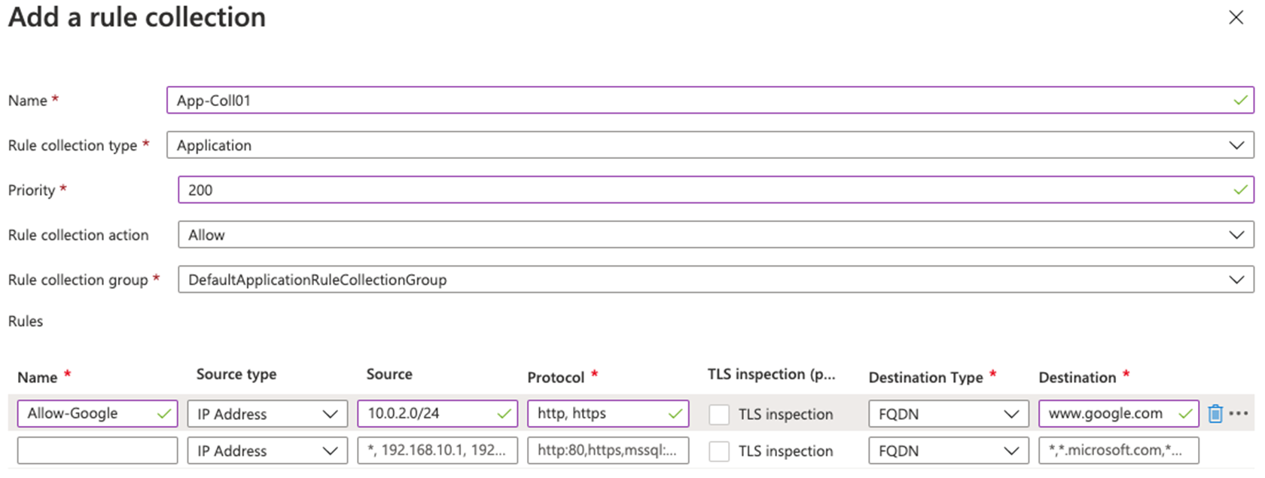Edit the rule name field Allow-Google
1265x478 pixels.
tap(97, 413)
